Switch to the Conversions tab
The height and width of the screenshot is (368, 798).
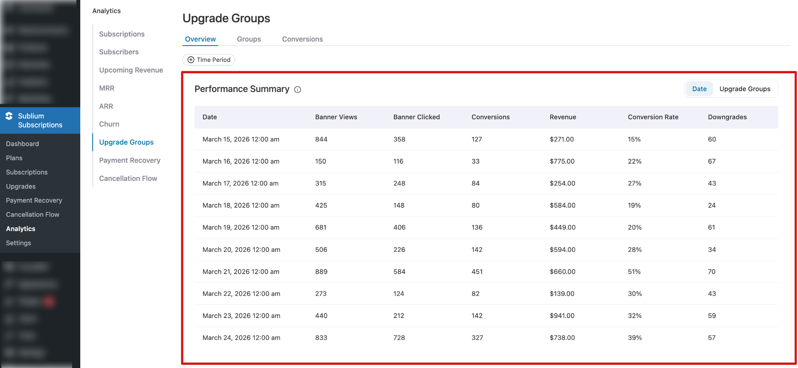pos(302,39)
